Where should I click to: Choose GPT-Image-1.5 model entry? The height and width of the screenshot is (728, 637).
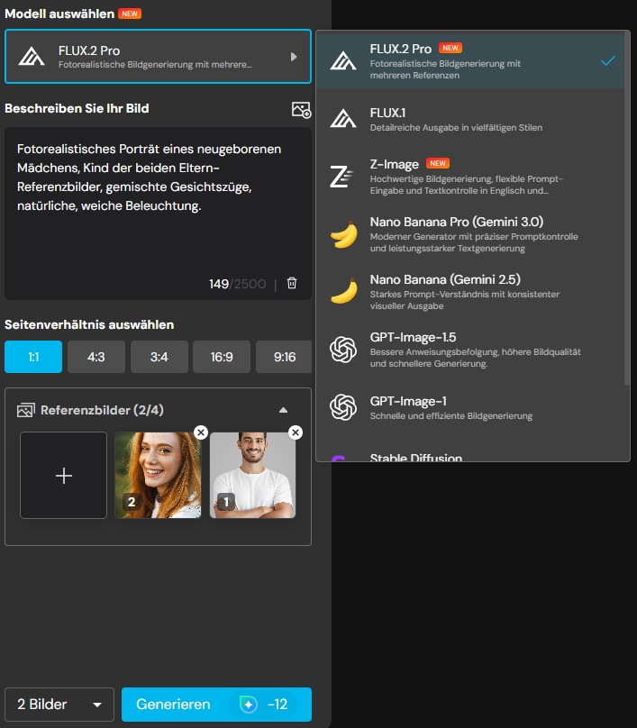470,350
